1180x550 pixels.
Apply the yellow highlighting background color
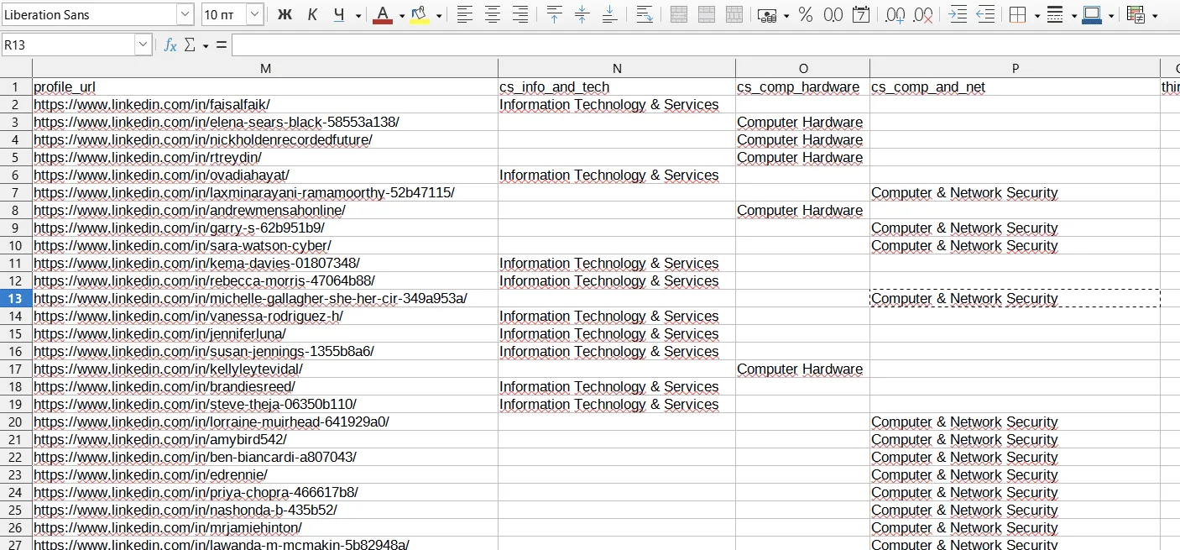(x=420, y=14)
